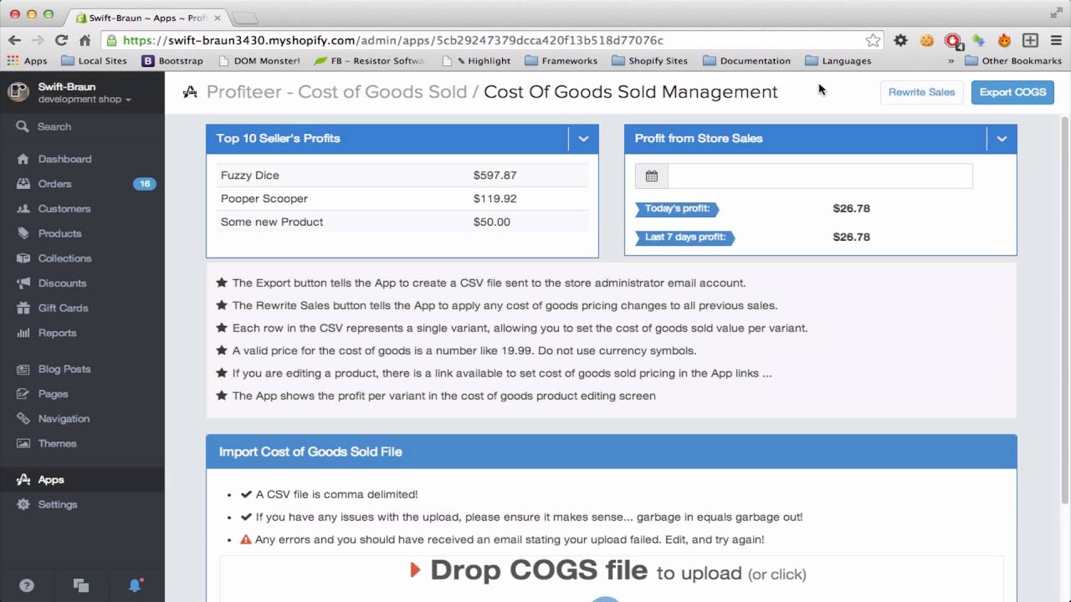Open Customers page in sidebar
This screenshot has height=602, width=1071.
64,209
